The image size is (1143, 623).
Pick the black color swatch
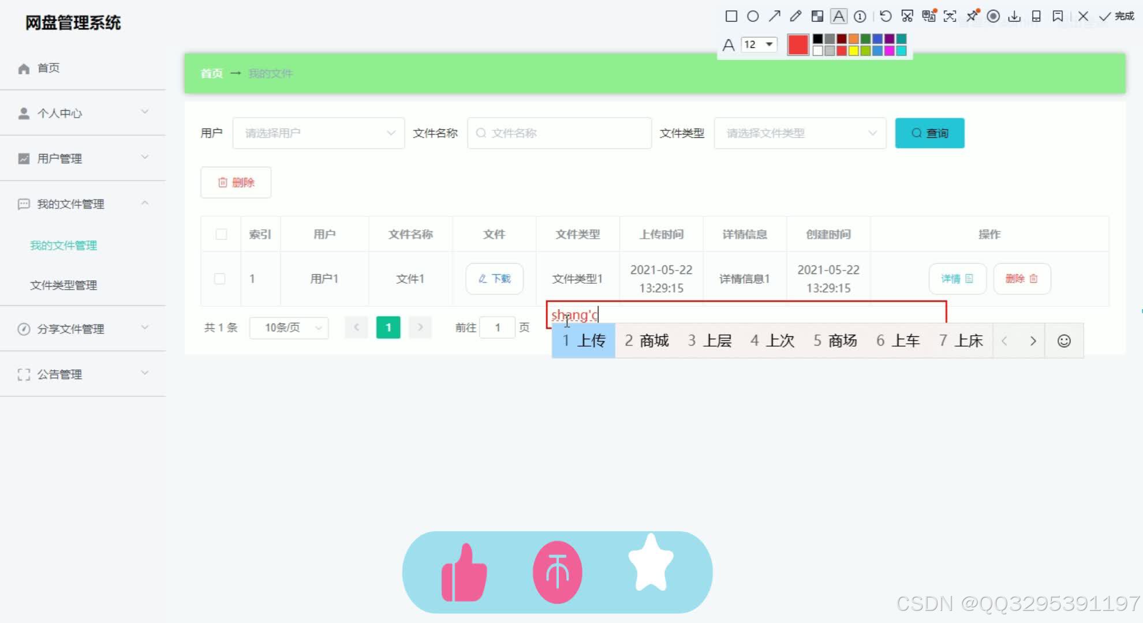(817, 39)
